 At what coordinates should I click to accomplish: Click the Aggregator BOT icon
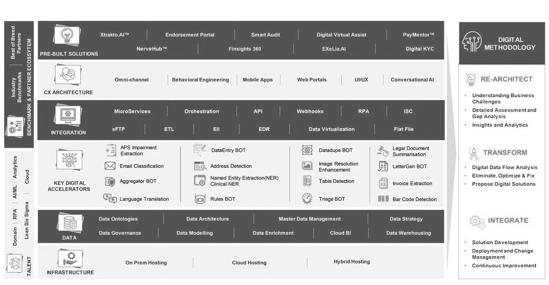(110, 182)
